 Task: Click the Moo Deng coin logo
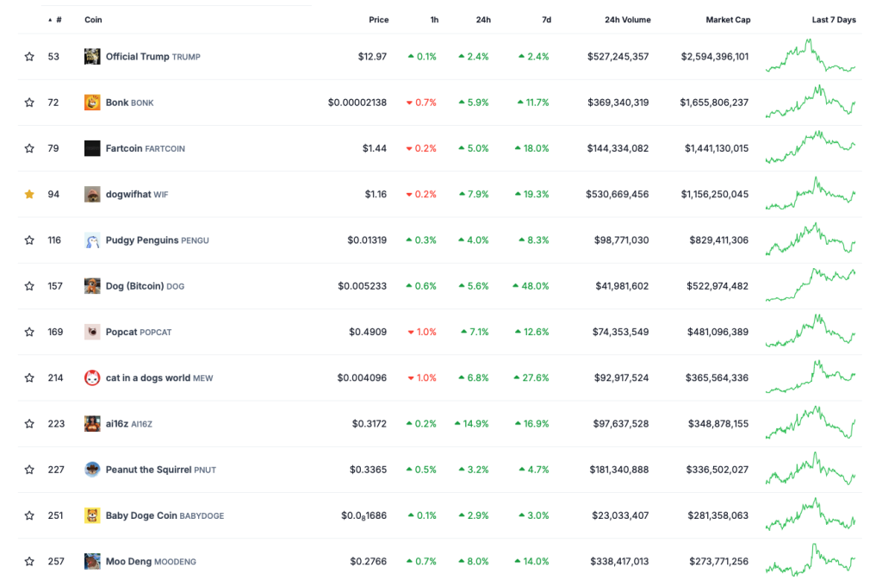coord(92,561)
